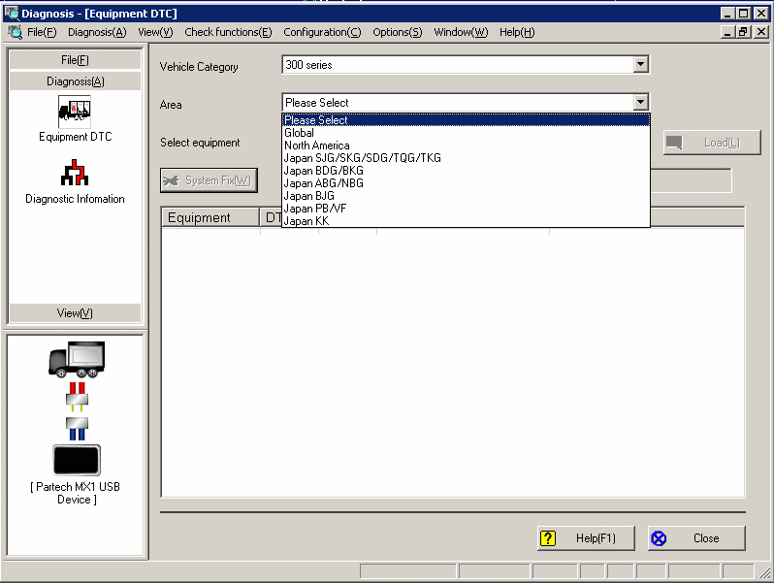This screenshot has height=583, width=774.
Task: Select Global from the Area list
Action: [x=299, y=133]
